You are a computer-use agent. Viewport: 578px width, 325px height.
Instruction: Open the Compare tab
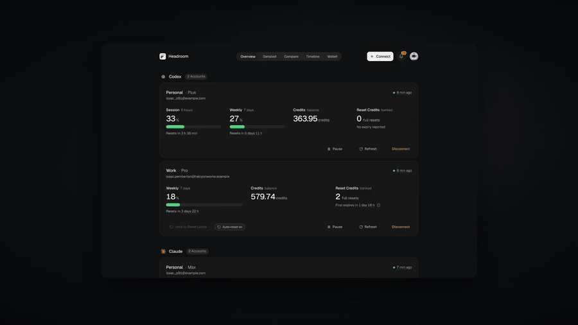point(291,57)
